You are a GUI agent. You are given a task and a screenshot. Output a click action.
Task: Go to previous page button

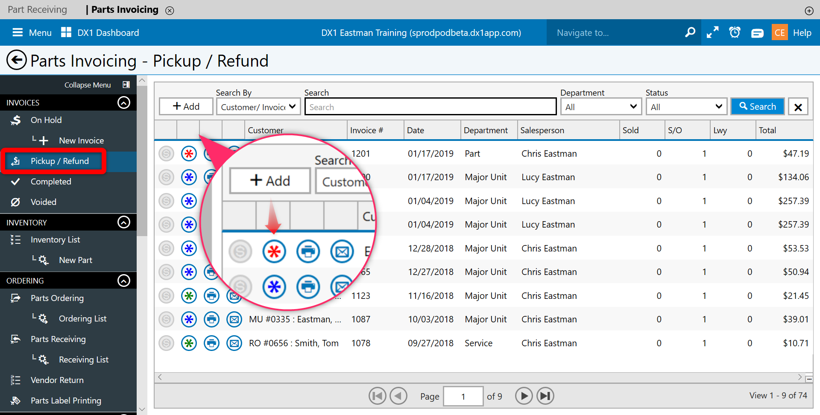click(x=398, y=396)
